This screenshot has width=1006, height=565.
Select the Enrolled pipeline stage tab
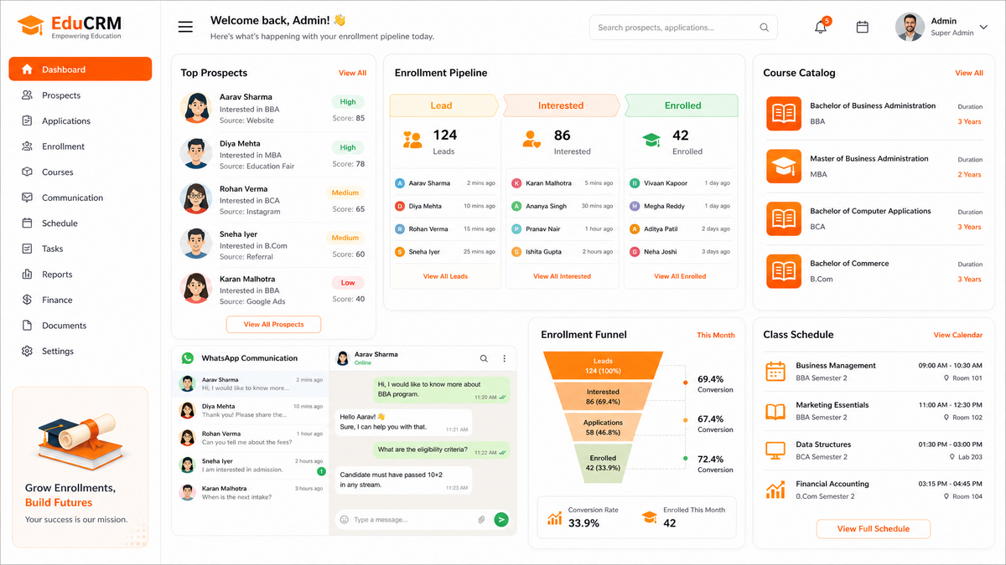point(682,105)
